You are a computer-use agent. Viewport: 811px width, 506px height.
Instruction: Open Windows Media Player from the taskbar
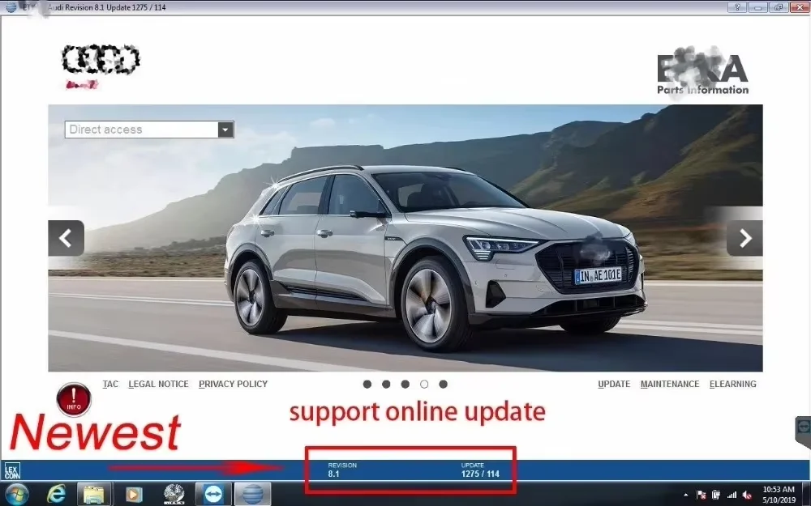(132, 493)
